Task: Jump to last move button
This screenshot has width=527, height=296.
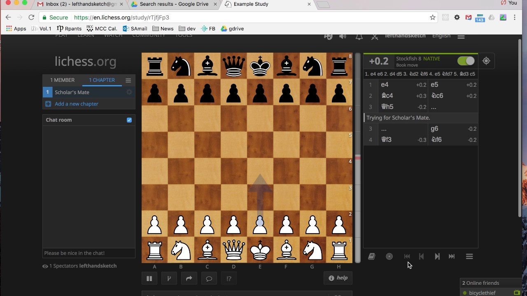Action: click(x=452, y=257)
